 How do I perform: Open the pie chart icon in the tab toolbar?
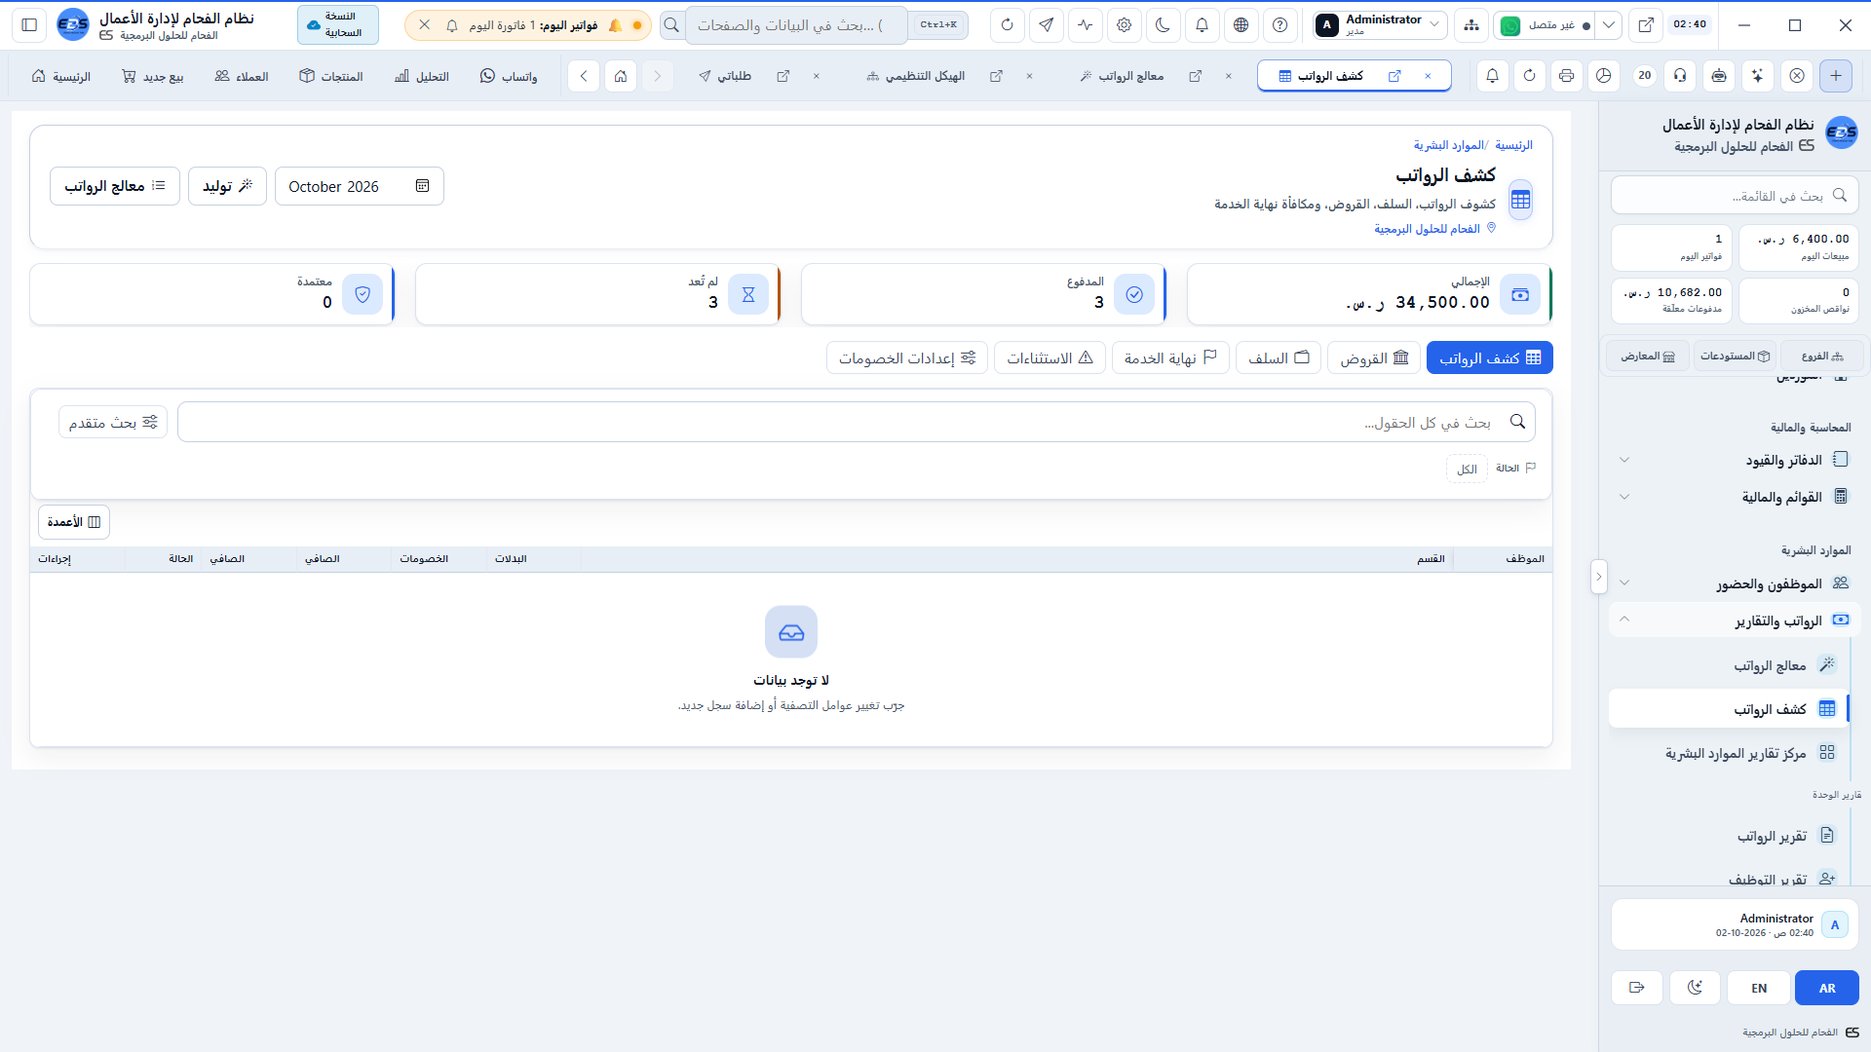coord(1604,76)
